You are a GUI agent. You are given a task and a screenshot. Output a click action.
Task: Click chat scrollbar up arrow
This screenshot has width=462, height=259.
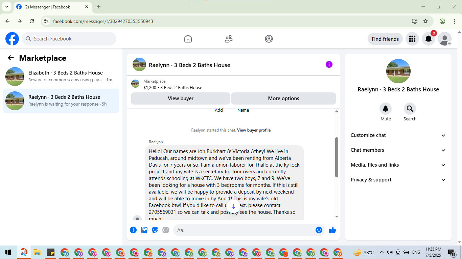pos(337,111)
